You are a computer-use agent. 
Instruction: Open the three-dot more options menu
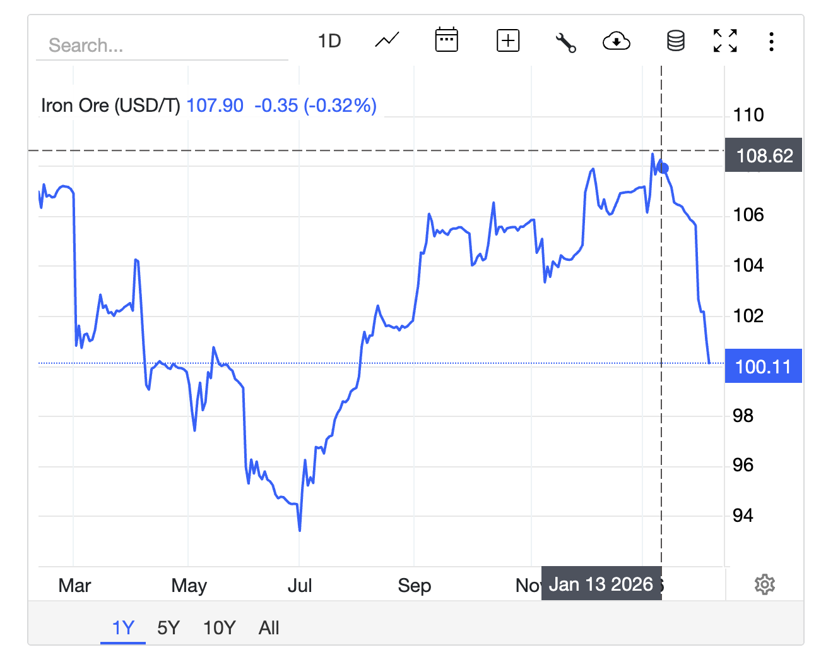[771, 42]
